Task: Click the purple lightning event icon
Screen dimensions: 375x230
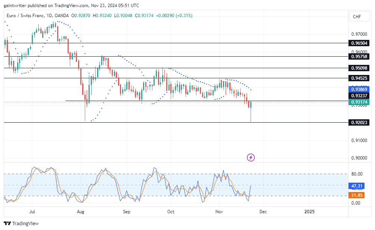Action: click(251, 157)
